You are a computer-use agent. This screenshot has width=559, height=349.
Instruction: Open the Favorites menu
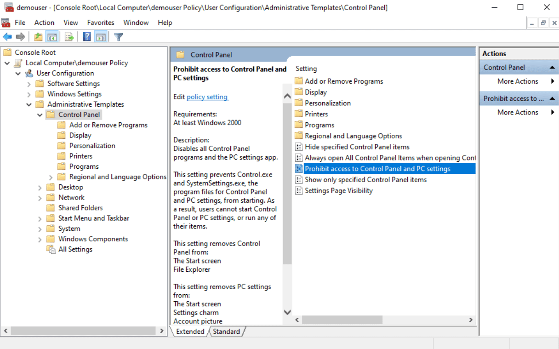coord(101,23)
